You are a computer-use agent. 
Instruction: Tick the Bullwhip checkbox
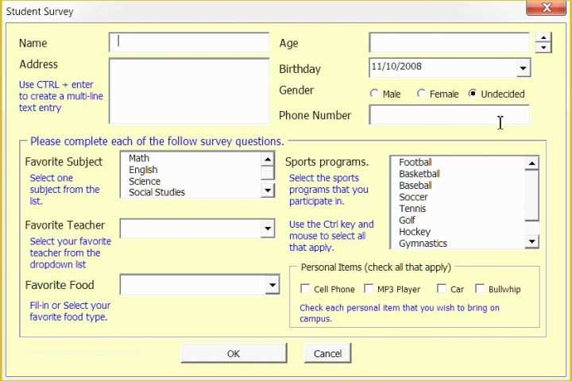coord(480,288)
